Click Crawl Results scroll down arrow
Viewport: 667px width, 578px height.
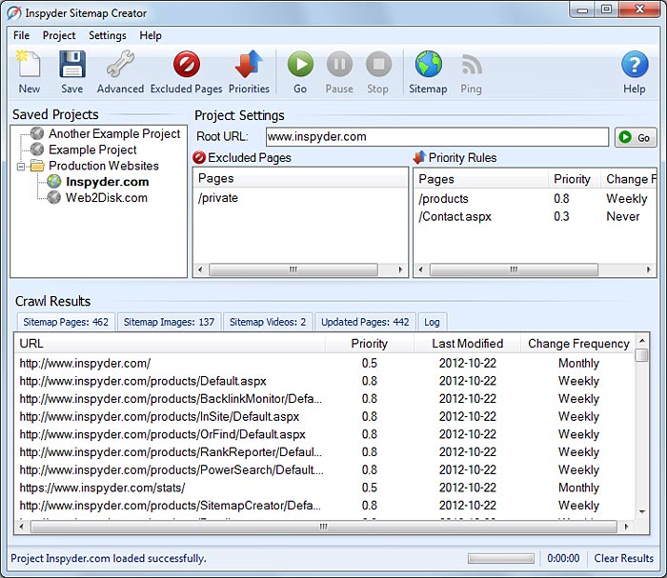click(642, 512)
